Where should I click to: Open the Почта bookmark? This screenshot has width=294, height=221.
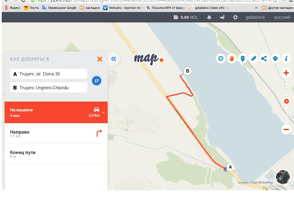point(31,8)
